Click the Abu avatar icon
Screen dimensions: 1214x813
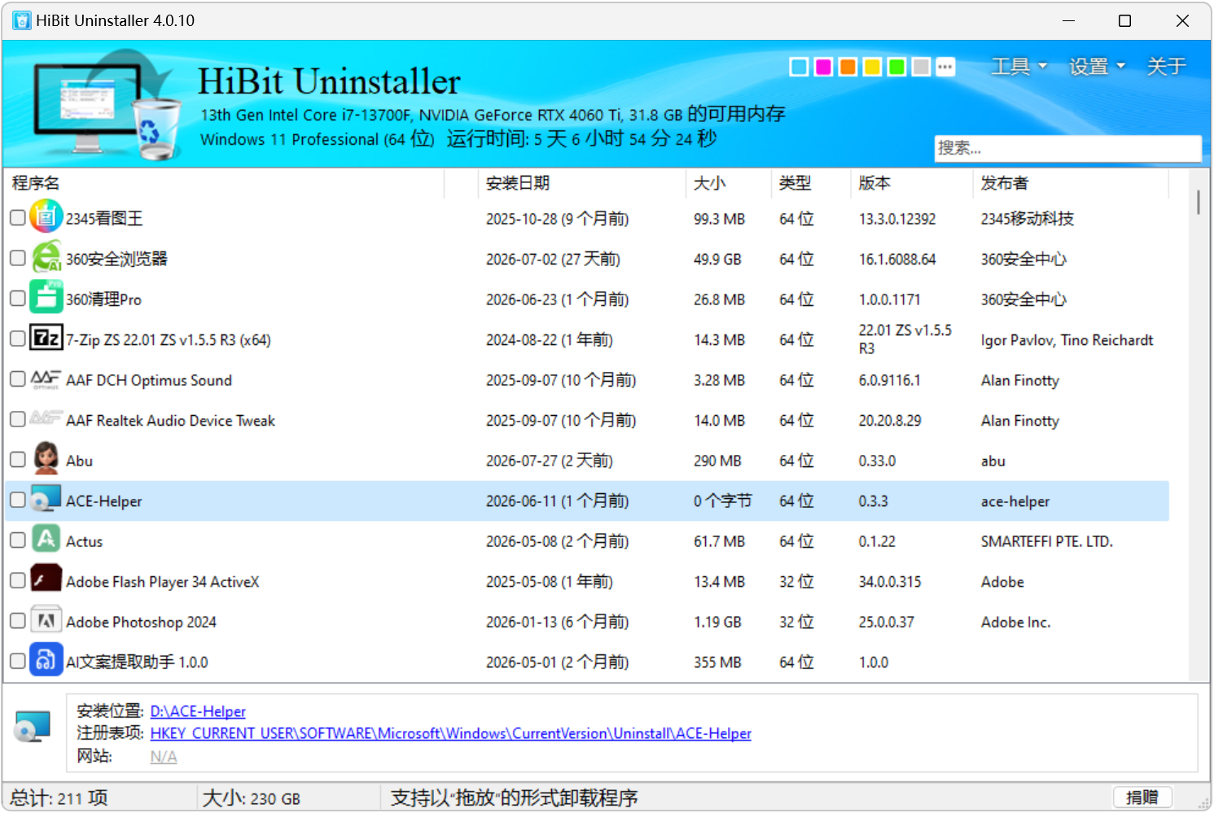(x=46, y=459)
